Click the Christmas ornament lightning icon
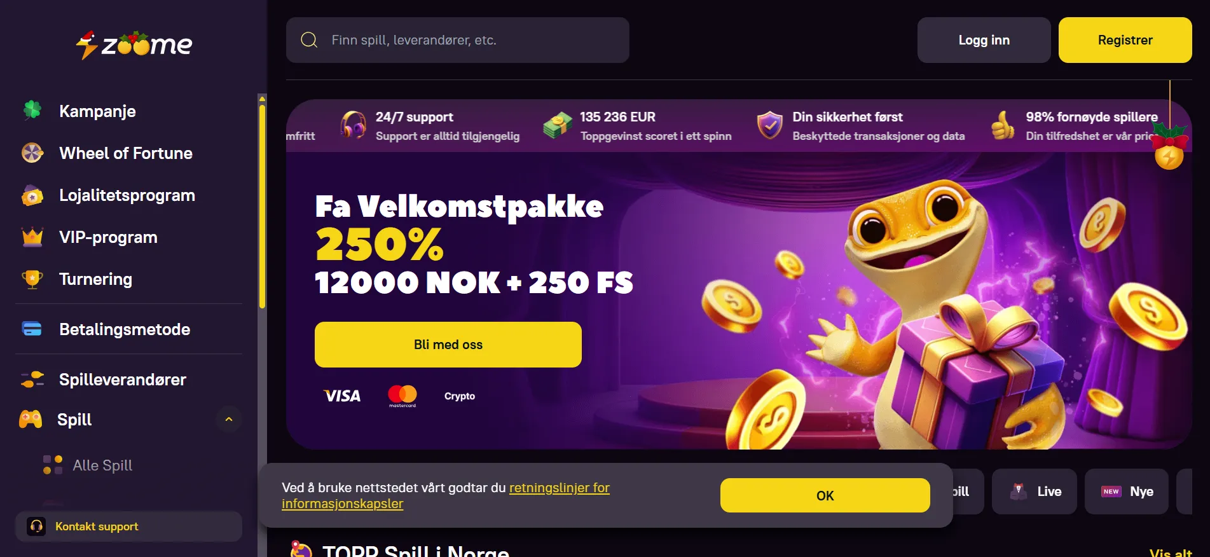This screenshot has height=557, width=1210. 1169,155
